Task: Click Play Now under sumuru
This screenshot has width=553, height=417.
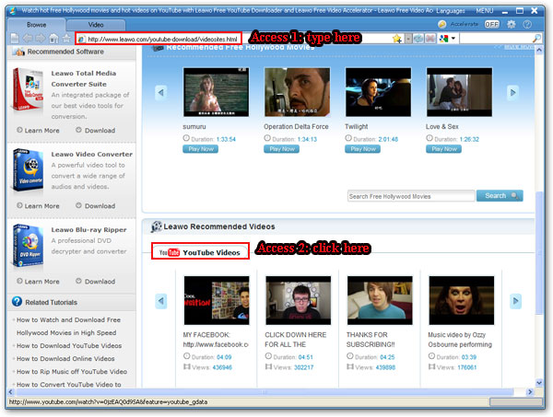Action: tap(200, 149)
